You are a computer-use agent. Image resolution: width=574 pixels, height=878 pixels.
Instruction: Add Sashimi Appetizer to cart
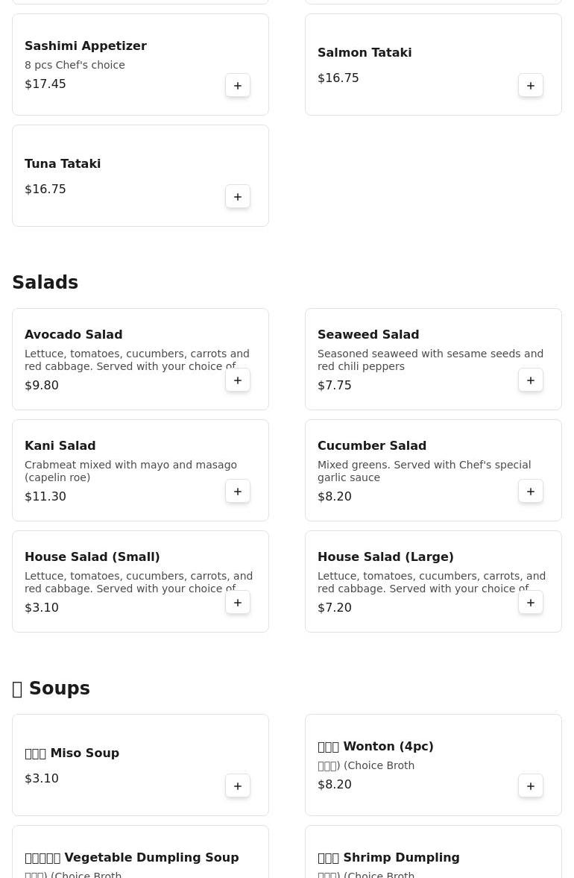[238, 86]
